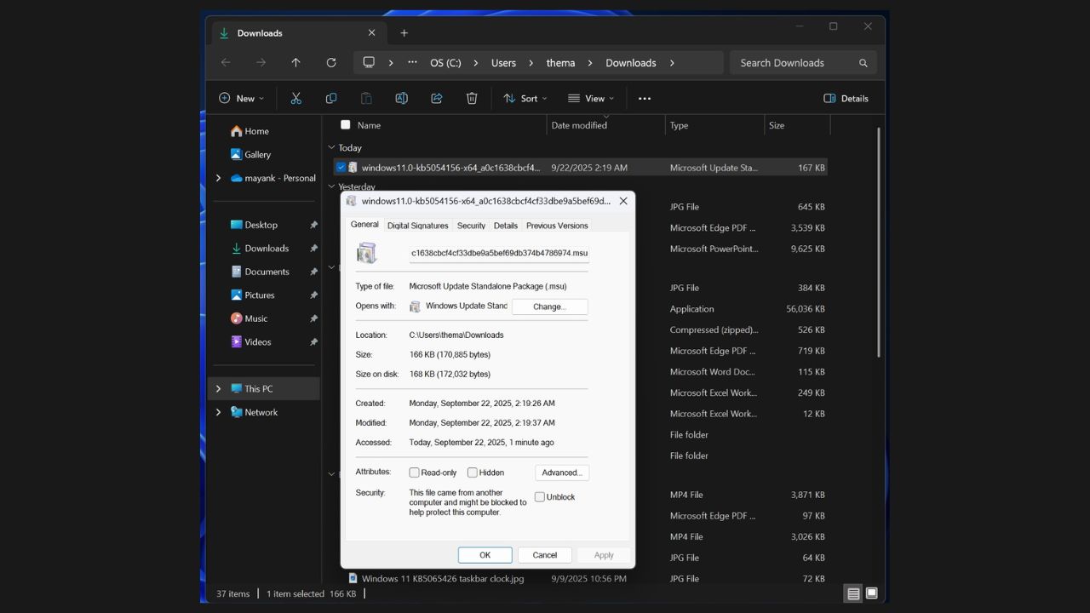Expand the This PC tree item
The image size is (1090, 613).
[218, 388]
